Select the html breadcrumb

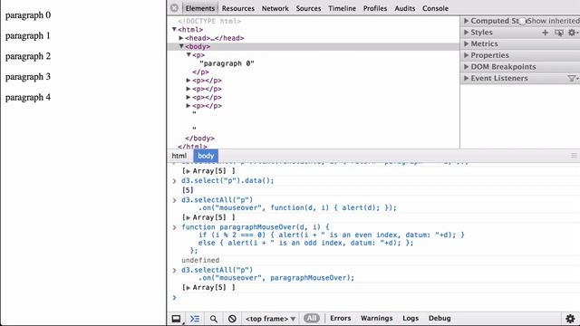click(x=179, y=156)
